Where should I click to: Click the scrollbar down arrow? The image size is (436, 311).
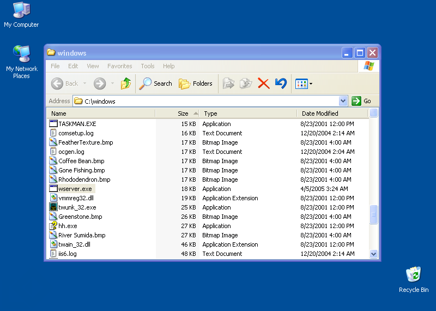point(373,254)
